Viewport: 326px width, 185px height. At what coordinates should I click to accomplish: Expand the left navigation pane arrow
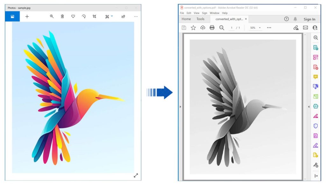coord(181,107)
